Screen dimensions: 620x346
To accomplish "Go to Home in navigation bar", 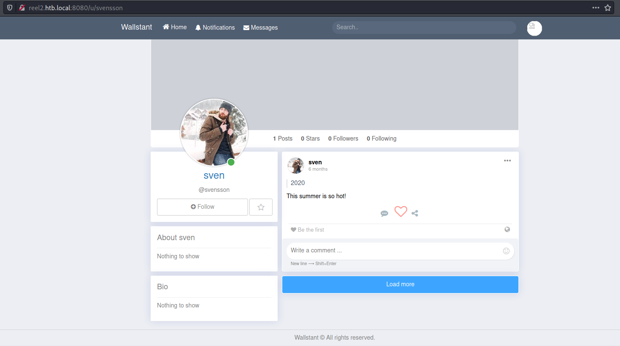I will 175,27.
